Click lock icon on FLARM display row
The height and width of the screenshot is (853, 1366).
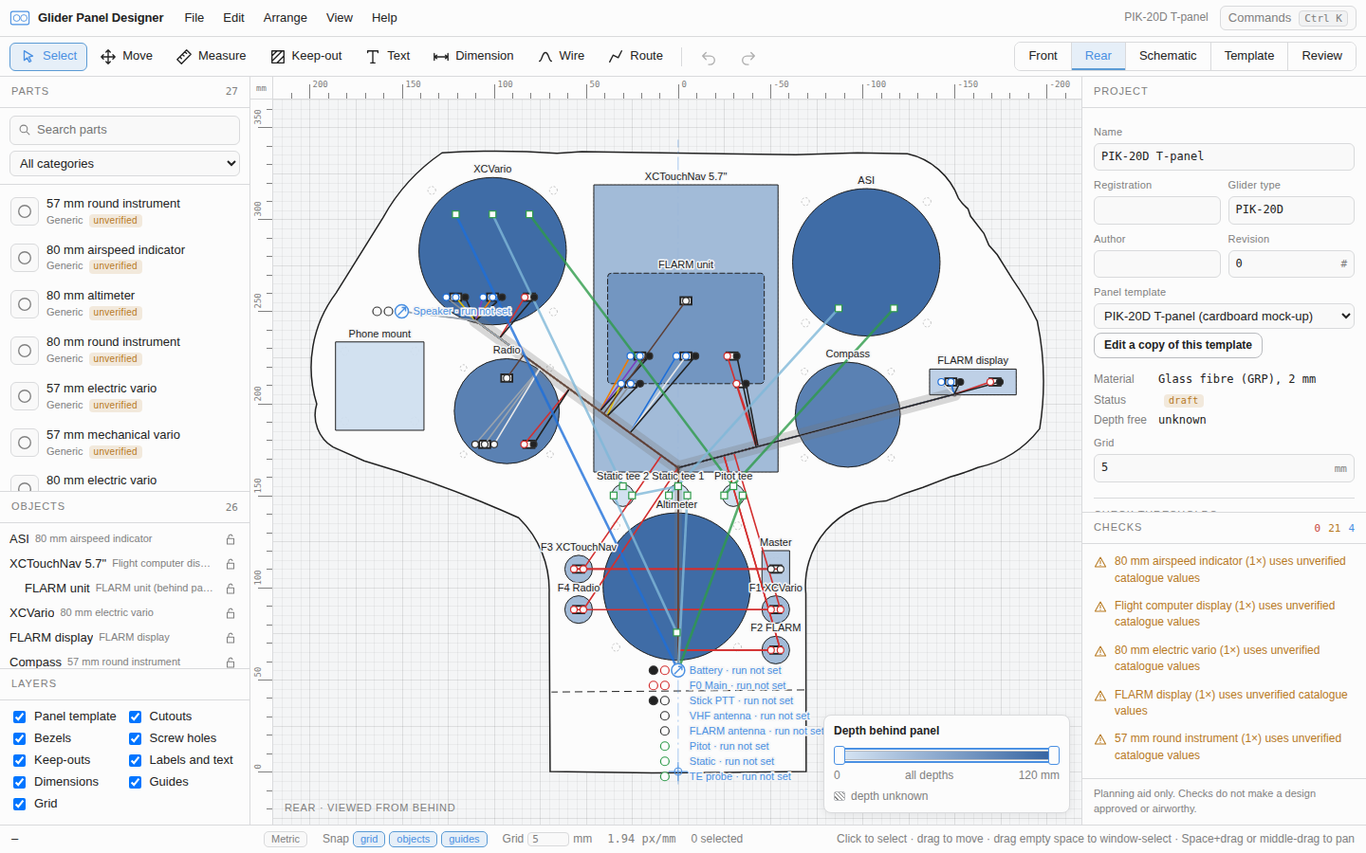(x=231, y=638)
